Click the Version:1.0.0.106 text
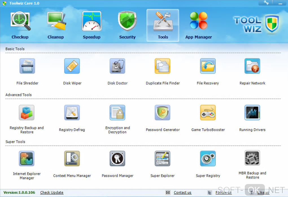The image size is (288, 197). coord(19,192)
